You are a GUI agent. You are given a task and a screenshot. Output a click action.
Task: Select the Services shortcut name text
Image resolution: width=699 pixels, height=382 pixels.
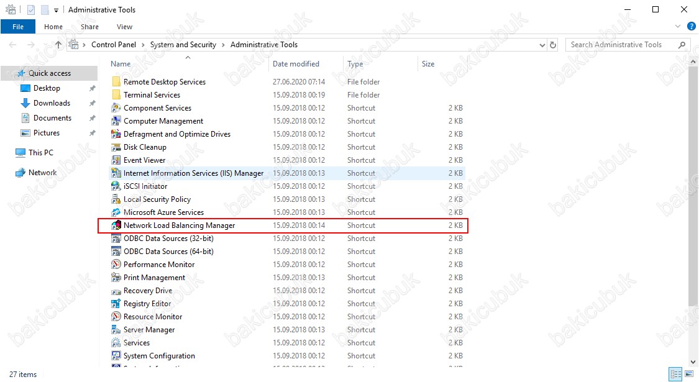point(137,343)
